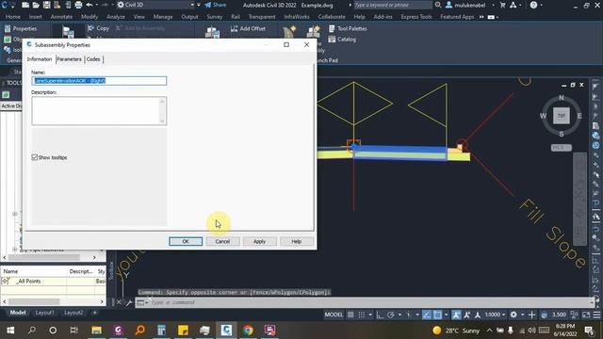The height and width of the screenshot is (339, 603).
Task: Open Google Chrome from the taskbar
Action: (x=248, y=331)
